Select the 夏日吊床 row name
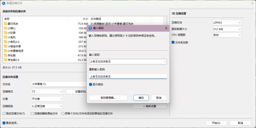 click(x=13, y=24)
